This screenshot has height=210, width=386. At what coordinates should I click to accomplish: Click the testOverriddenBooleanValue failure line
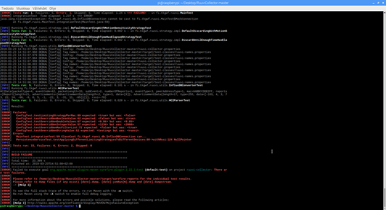point(76,118)
